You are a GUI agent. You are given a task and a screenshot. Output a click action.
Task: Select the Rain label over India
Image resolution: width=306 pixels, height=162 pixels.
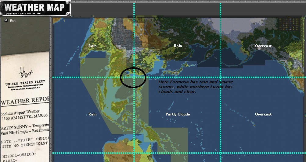coord(92,46)
